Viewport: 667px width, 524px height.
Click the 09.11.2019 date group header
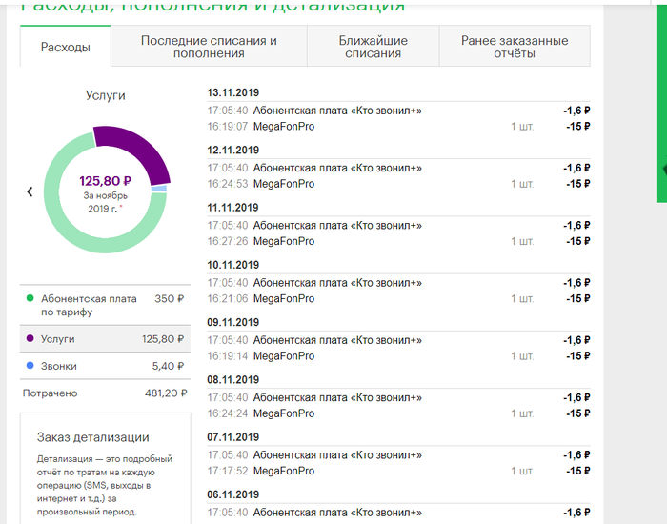pos(232,322)
